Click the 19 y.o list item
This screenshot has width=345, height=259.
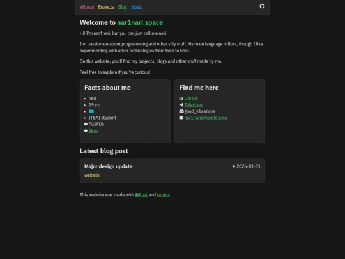point(95,105)
